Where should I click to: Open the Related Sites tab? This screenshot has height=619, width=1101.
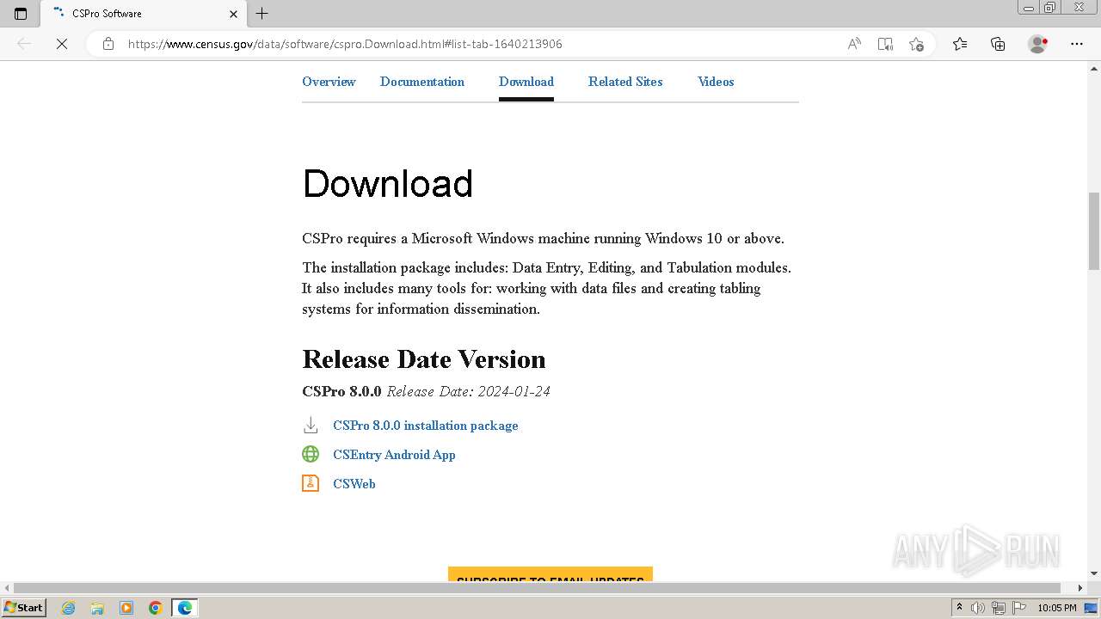coord(625,82)
